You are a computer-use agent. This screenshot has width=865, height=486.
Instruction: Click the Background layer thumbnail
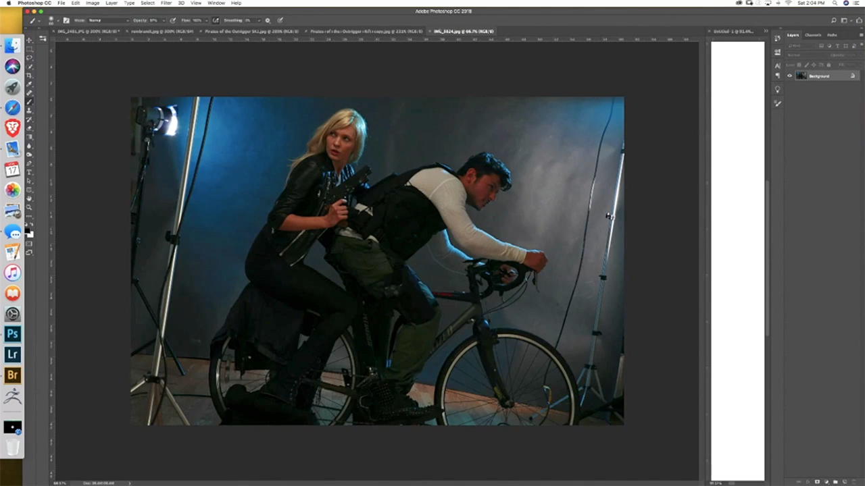tap(801, 76)
